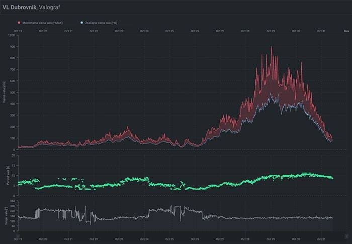This screenshot has width=352, height=244.
Task: Select Oct 24 on the top date axis
Action: (x=144, y=31)
